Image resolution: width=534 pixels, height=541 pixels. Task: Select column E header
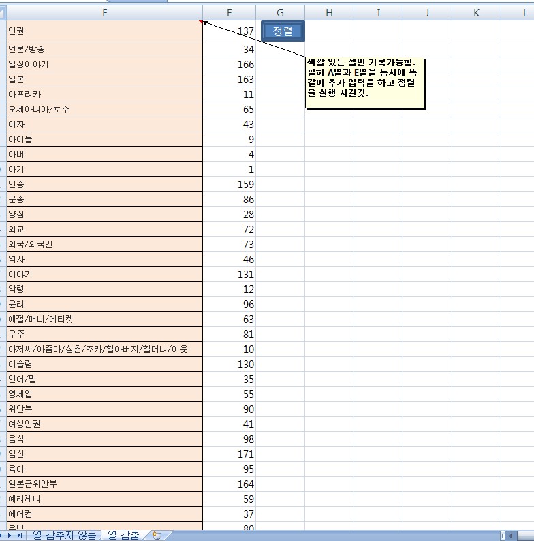pyautogui.click(x=104, y=12)
